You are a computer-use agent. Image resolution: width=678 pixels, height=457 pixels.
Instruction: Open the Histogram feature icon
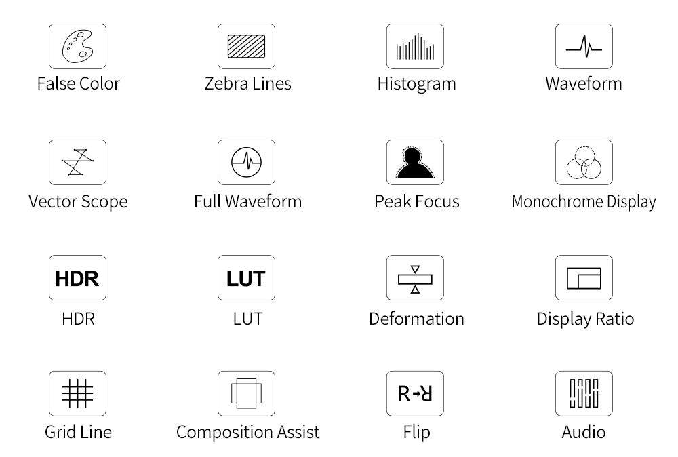[x=415, y=46]
